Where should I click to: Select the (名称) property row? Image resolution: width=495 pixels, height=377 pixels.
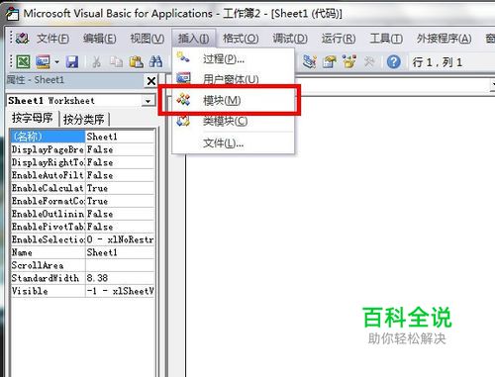tap(82, 137)
